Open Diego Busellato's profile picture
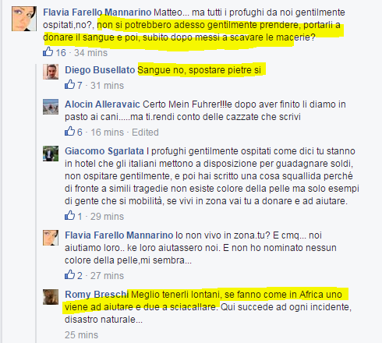The height and width of the screenshot is (343, 382). 51,72
